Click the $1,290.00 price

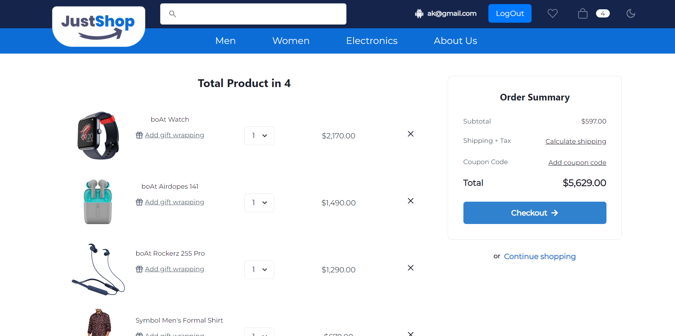pyautogui.click(x=339, y=270)
